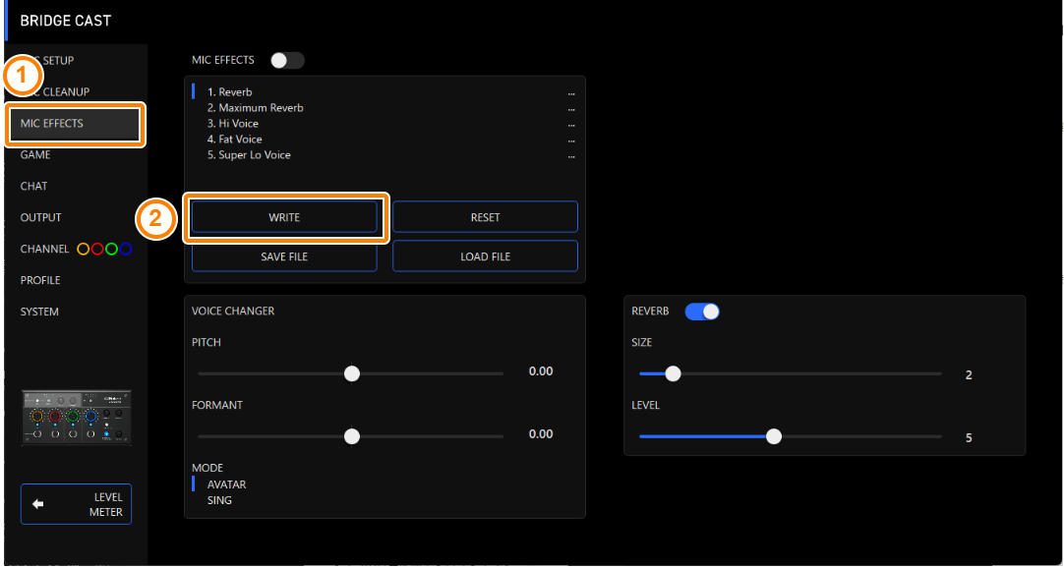This screenshot has height=568, width=1064.
Task: Click the reverb LEVEL slider handle
Action: [x=774, y=436]
